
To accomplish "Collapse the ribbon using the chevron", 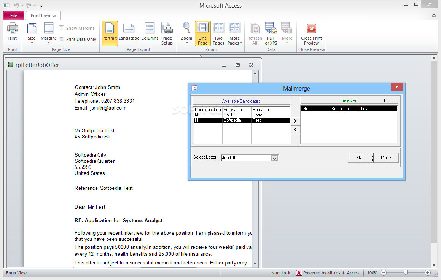I will point(434,16).
